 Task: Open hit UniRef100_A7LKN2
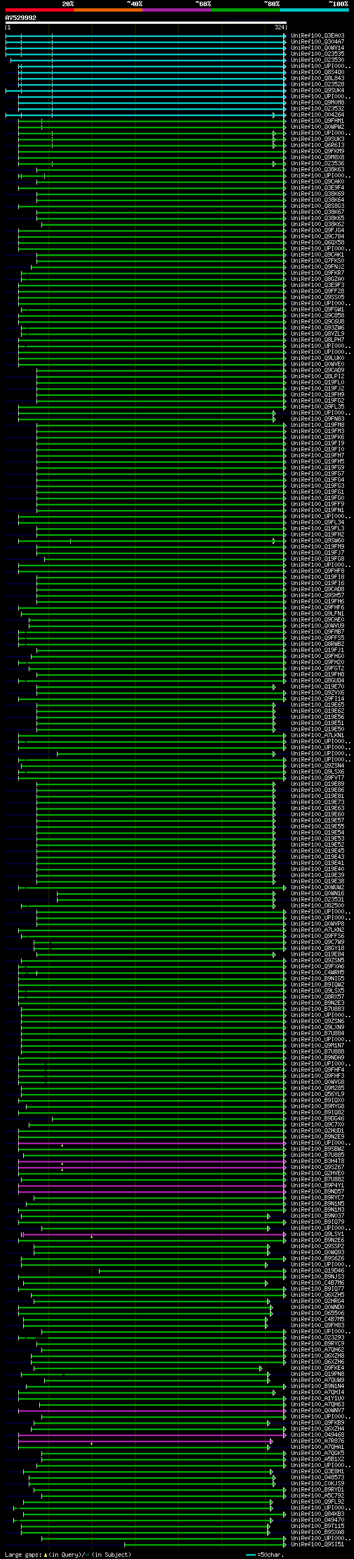[317, 930]
